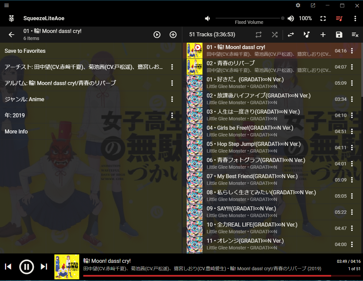Open menu for 10 全力REAL LIFE track
Screen dimensions: 363x281
click(352, 228)
